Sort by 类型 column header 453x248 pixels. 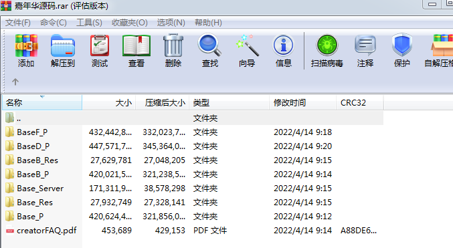(229, 103)
